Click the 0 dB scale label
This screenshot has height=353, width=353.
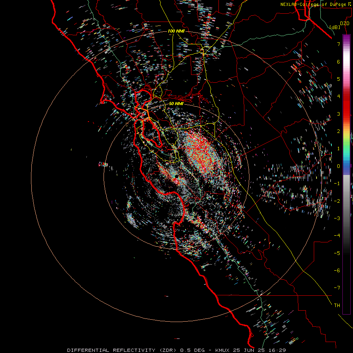(x=338, y=166)
